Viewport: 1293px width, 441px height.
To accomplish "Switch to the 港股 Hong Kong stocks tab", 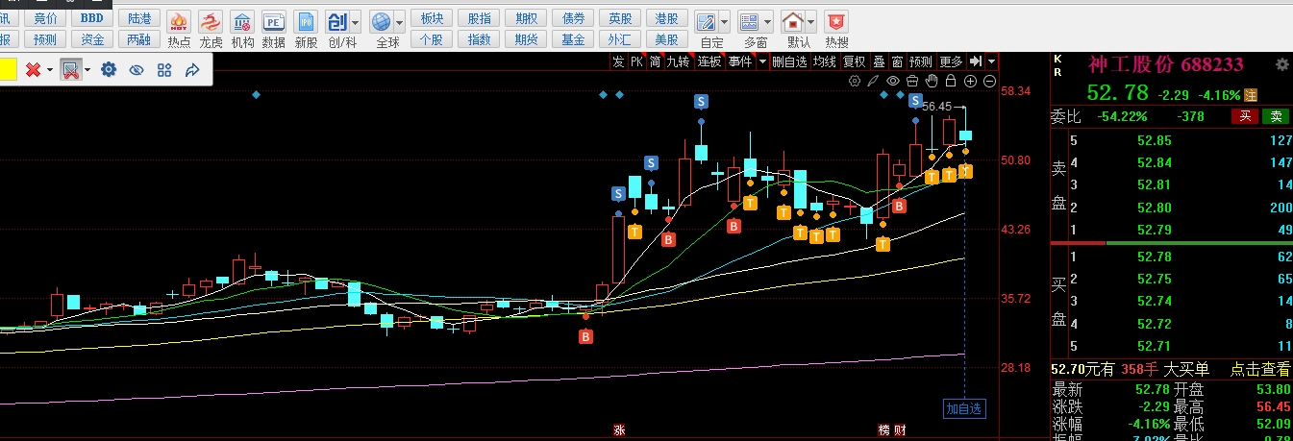I will tap(667, 18).
